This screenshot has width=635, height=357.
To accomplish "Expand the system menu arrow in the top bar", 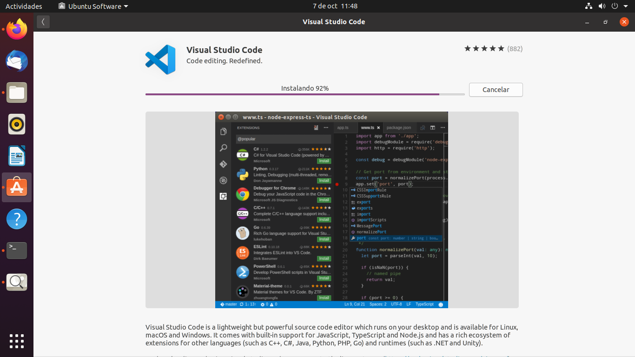I will (x=626, y=6).
